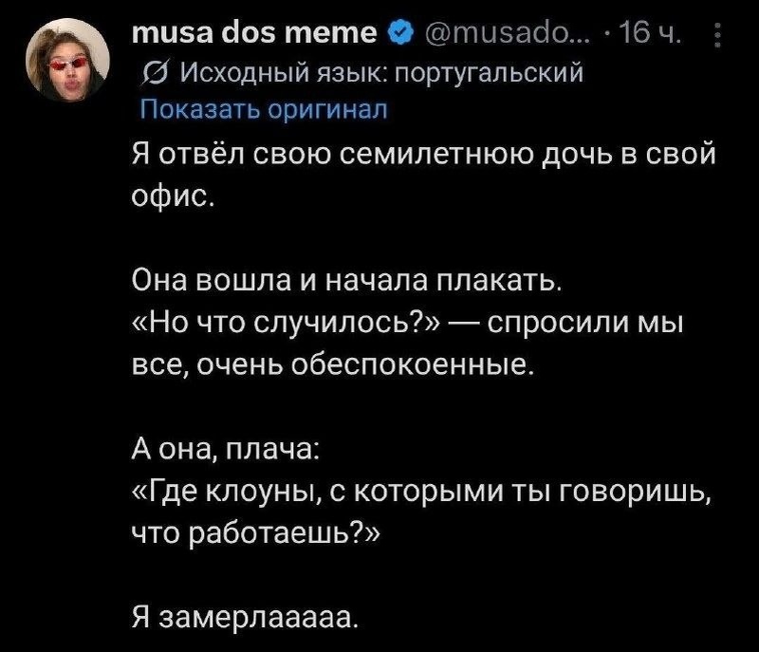Click the line "все, очень обеспокоенные."

coord(333,365)
